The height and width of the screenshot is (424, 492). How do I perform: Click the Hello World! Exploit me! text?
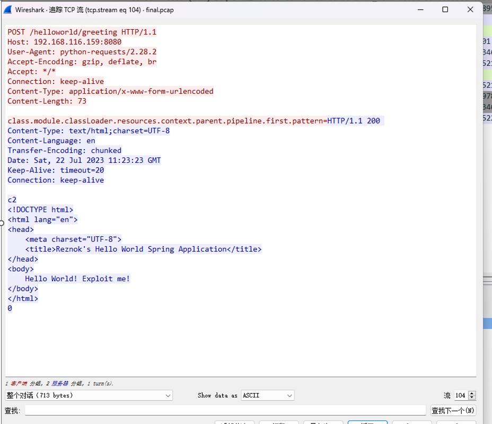[77, 279]
